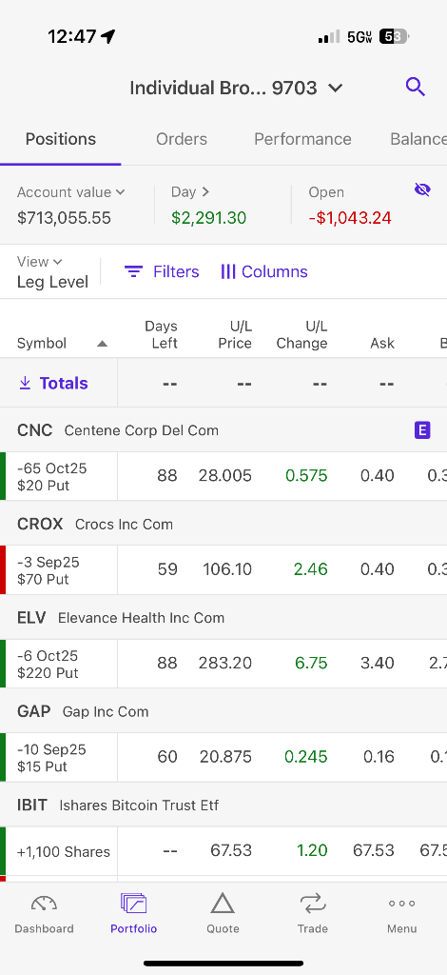Tap the purple search magnifier icon
Image resolution: width=447 pixels, height=975 pixels.
click(x=416, y=87)
